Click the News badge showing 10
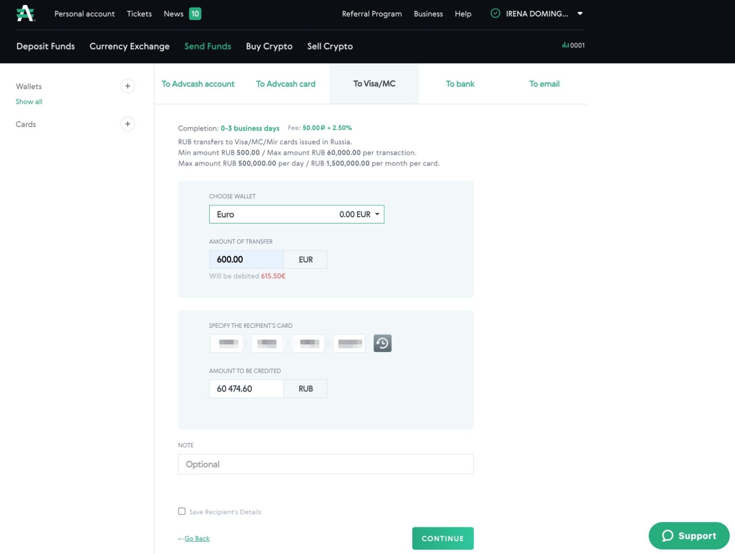 point(195,14)
